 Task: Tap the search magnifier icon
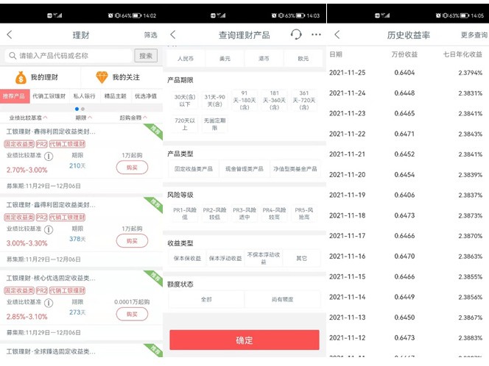tap(13, 56)
